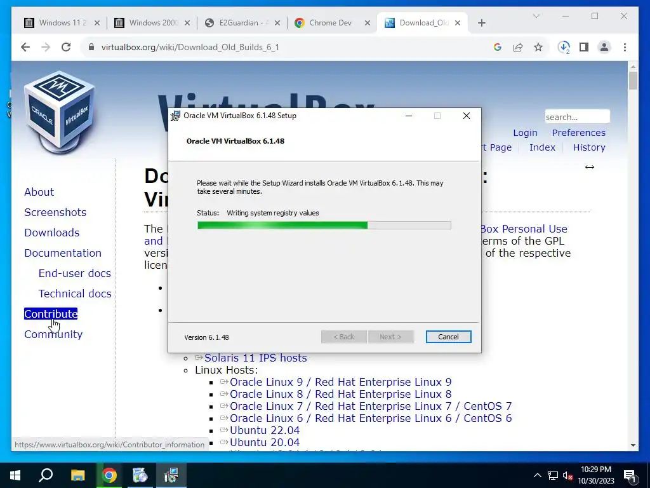The width and height of the screenshot is (650, 488).
Task: Click muted volume icon in tray
Action: click(567, 475)
